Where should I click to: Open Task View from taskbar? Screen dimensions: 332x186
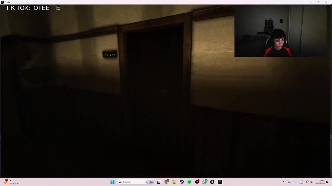click(x=158, y=182)
